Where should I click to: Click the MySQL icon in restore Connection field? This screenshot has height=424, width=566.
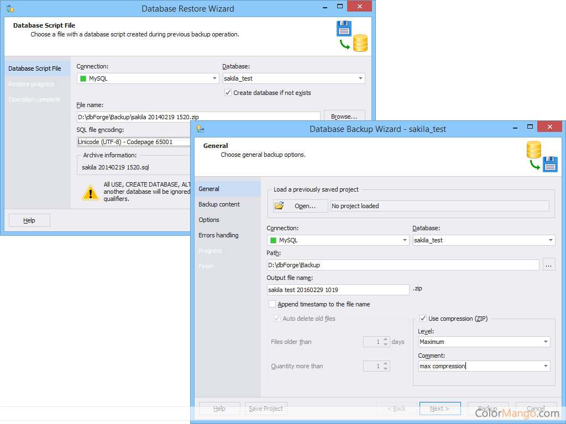click(x=83, y=78)
